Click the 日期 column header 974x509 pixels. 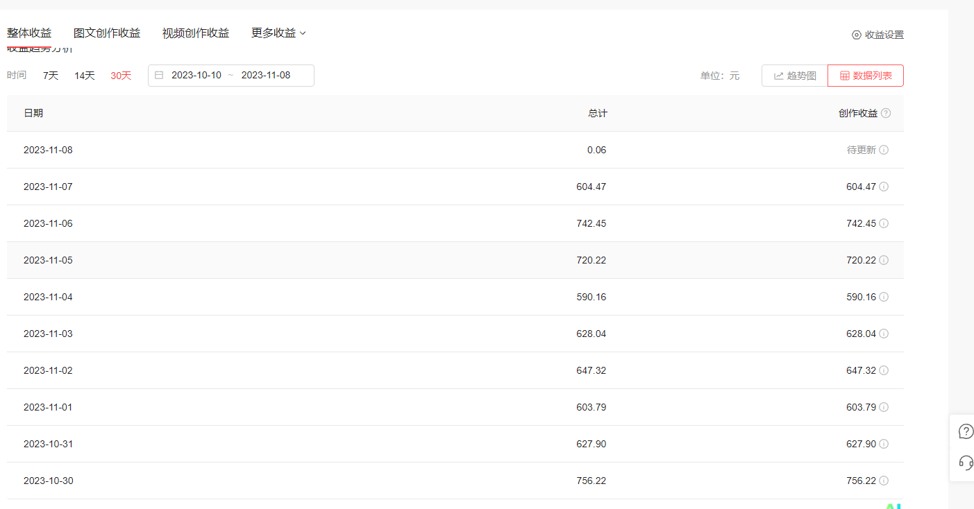coord(33,113)
